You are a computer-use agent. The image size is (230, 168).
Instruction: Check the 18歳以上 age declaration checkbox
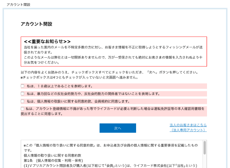tap(23, 86)
